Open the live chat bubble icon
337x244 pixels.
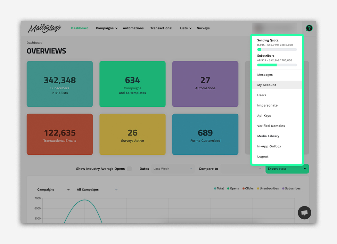(304, 212)
